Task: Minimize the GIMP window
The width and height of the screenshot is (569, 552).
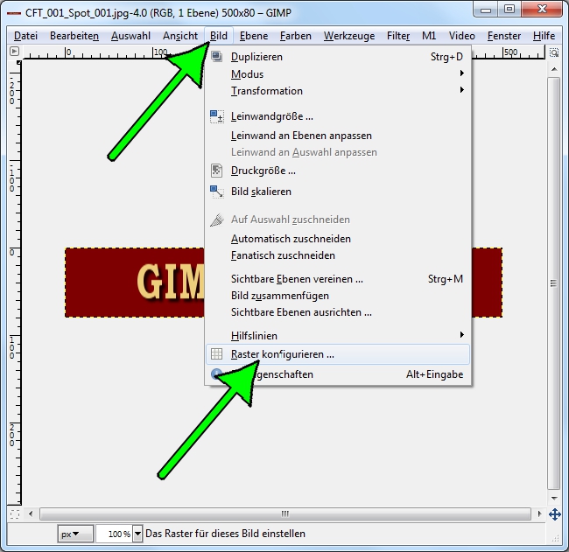Action: coord(486,9)
